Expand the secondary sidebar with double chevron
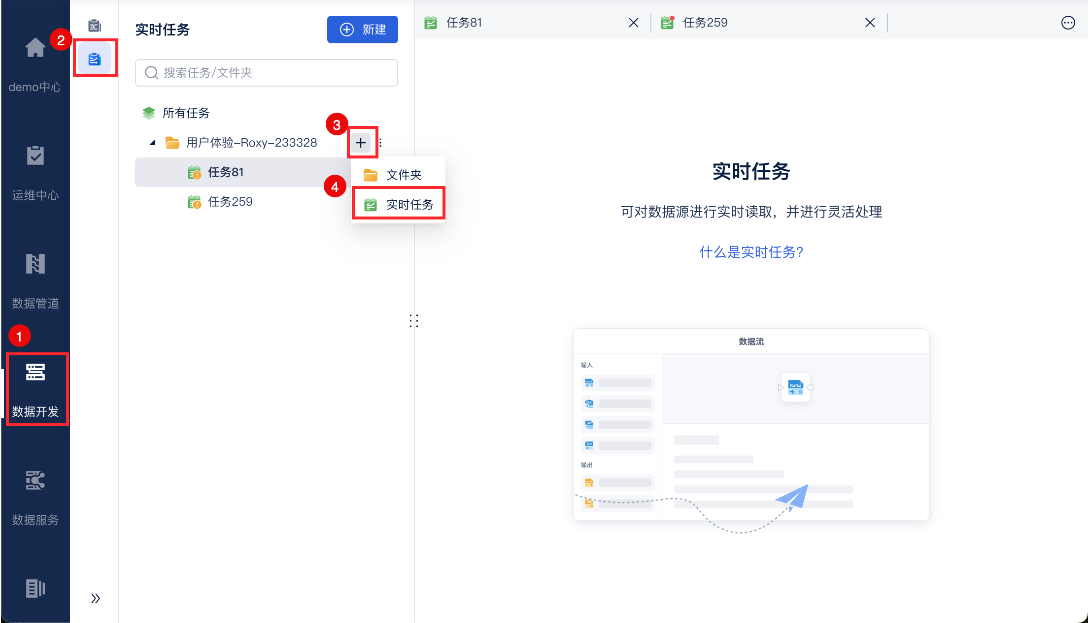This screenshot has height=623, width=1088. pyautogui.click(x=96, y=598)
